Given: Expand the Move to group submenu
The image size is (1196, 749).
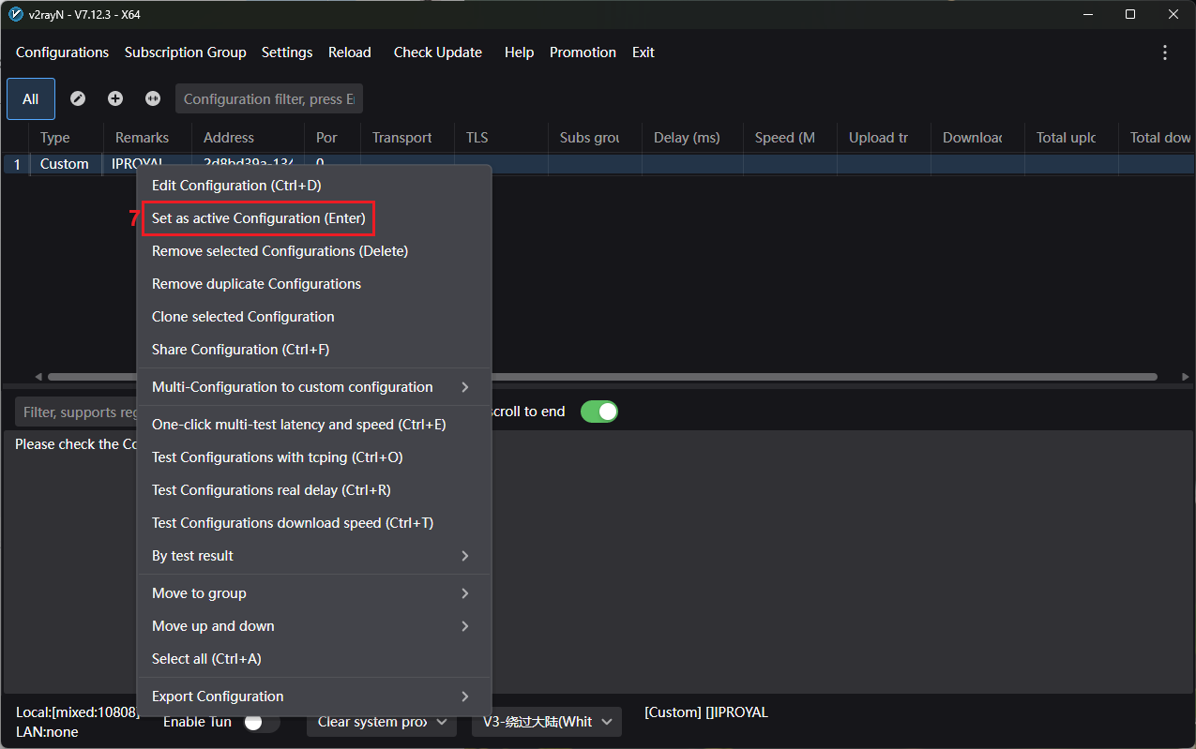Looking at the screenshot, I should 313,593.
